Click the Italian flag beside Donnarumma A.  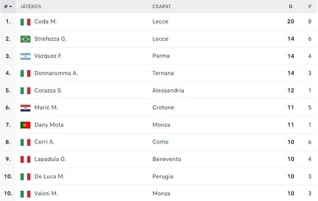tap(25, 73)
